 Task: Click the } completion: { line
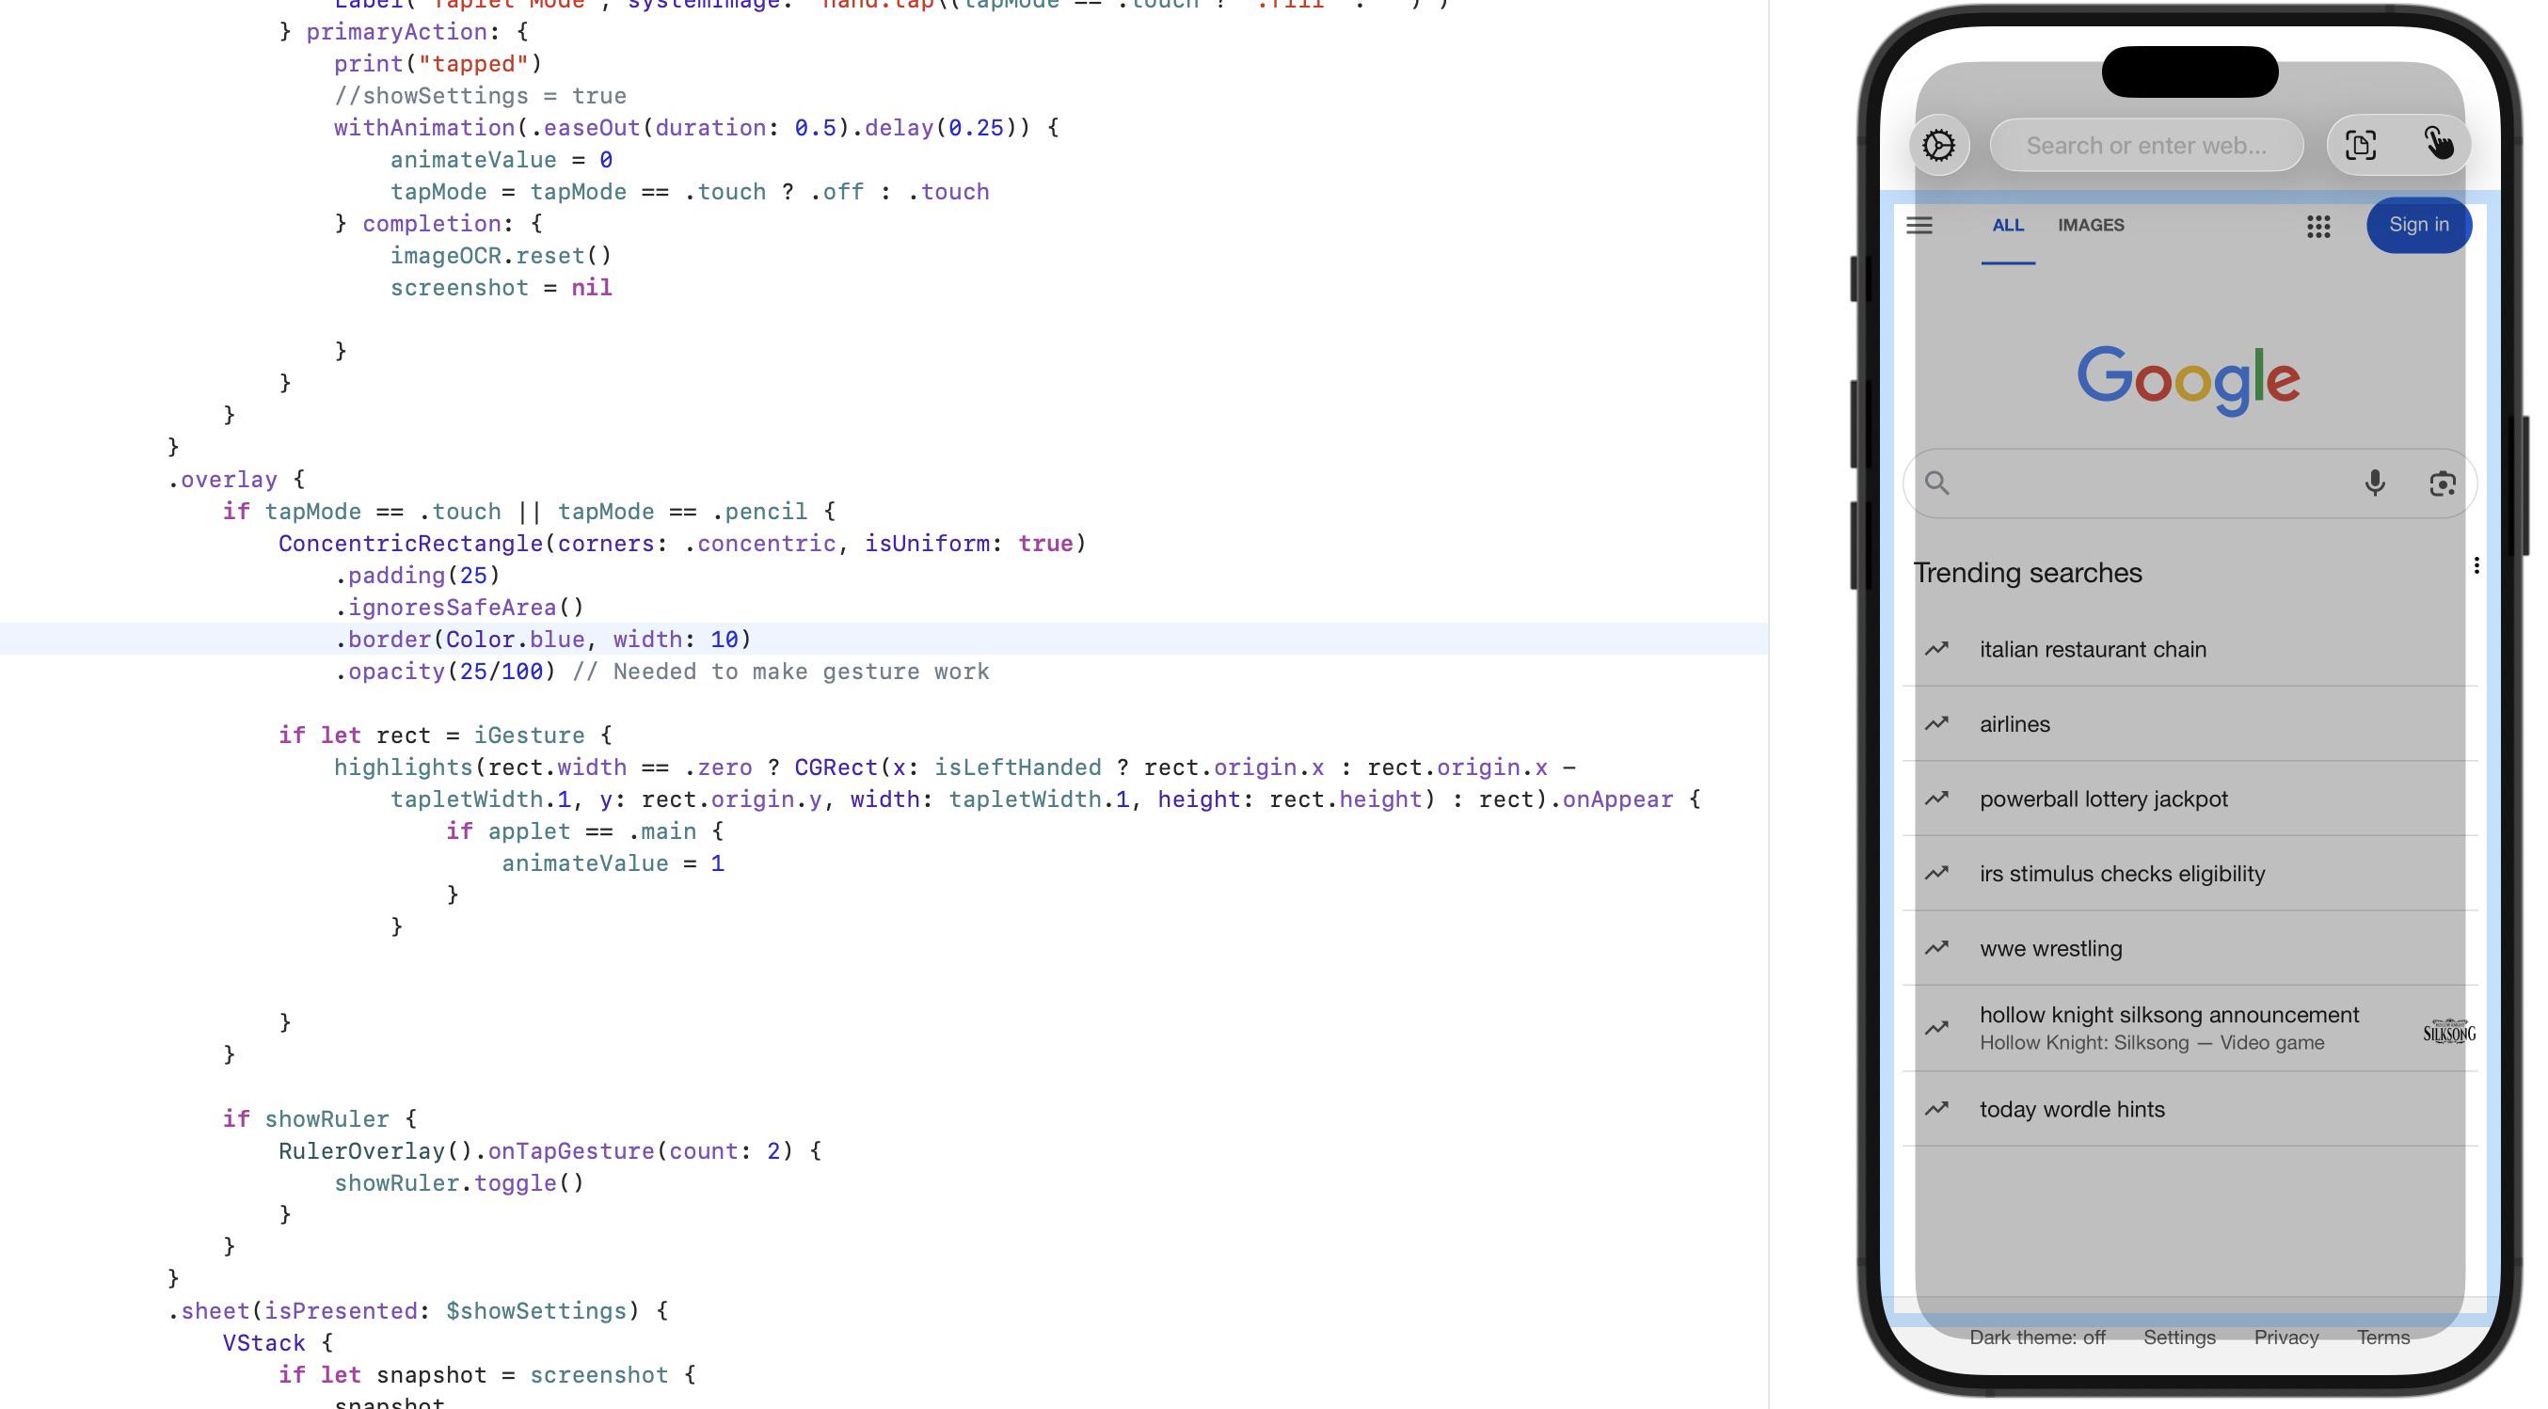pos(438,224)
